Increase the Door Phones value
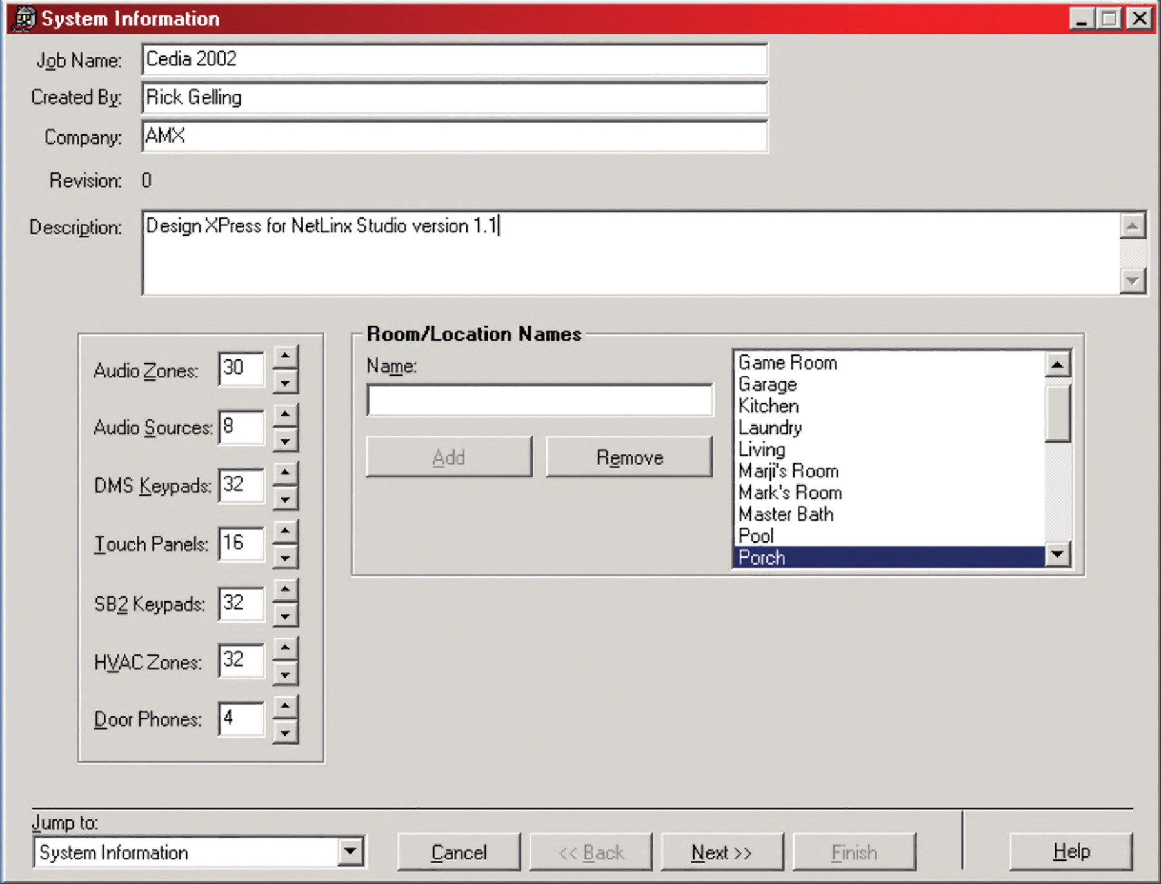This screenshot has width=1161, height=884. [x=285, y=706]
